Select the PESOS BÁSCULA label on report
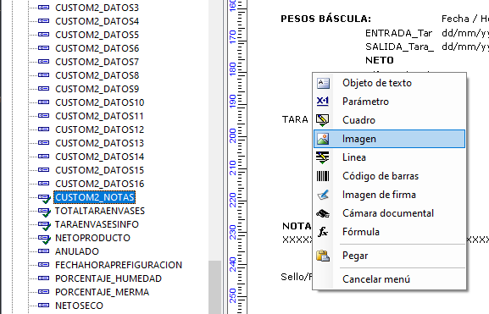 [x=326, y=19]
